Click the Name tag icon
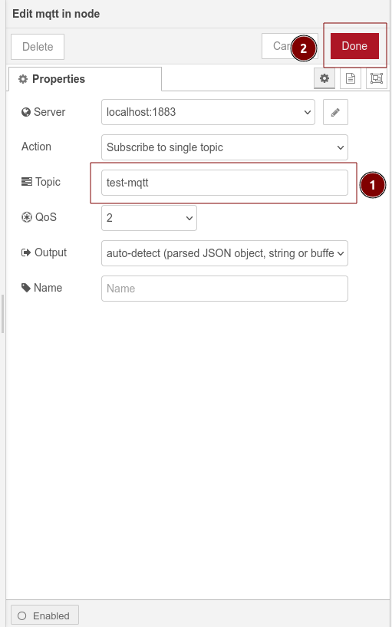This screenshot has width=392, height=627. [26, 288]
